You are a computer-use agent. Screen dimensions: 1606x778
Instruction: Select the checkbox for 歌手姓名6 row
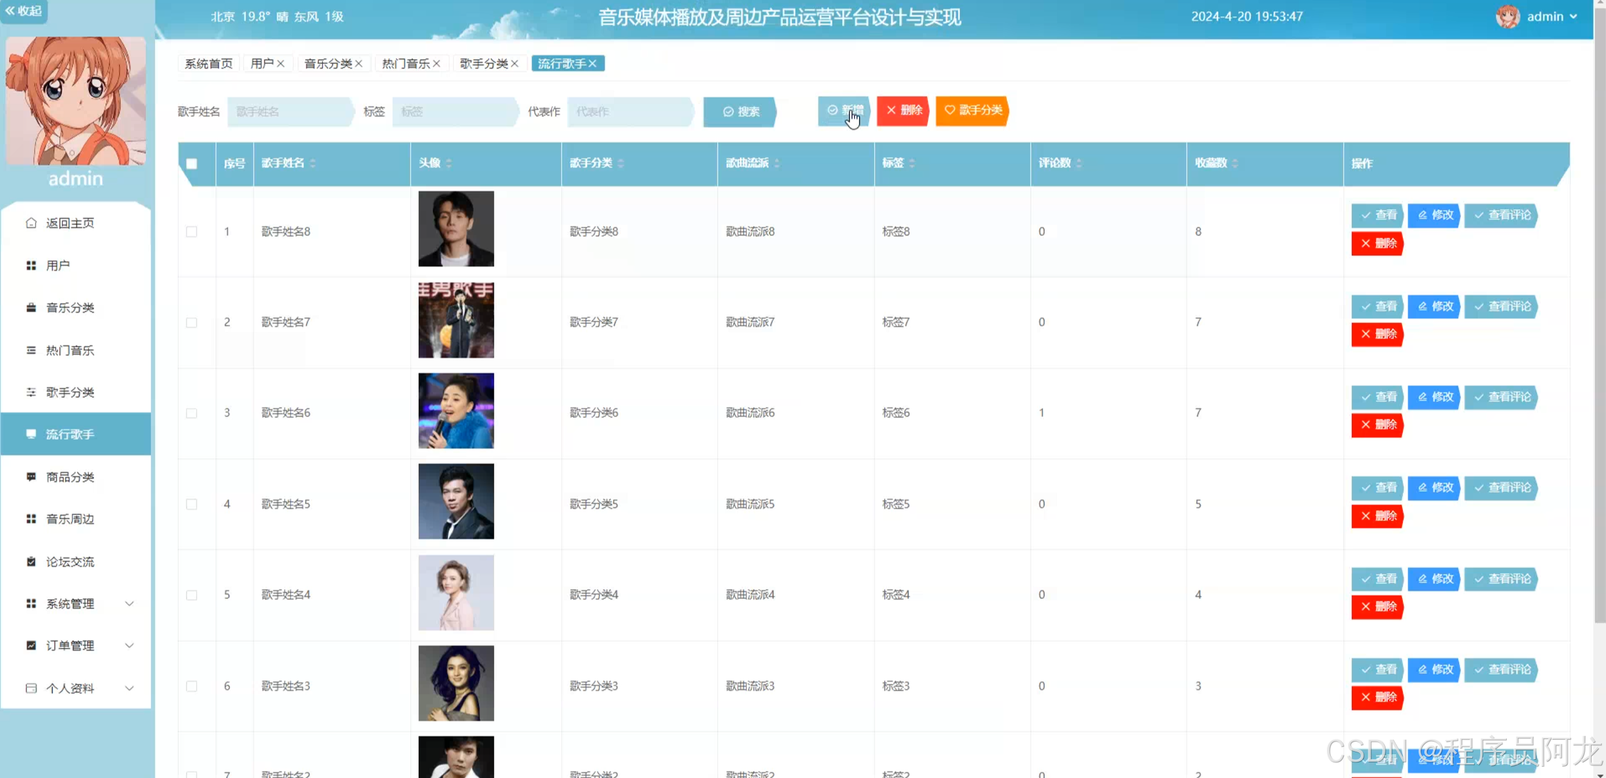coord(192,413)
